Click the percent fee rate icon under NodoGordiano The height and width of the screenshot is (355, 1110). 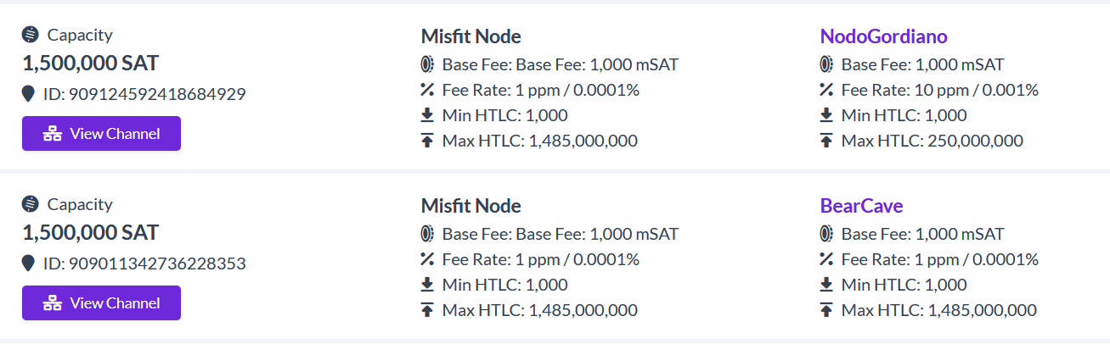[x=826, y=90]
